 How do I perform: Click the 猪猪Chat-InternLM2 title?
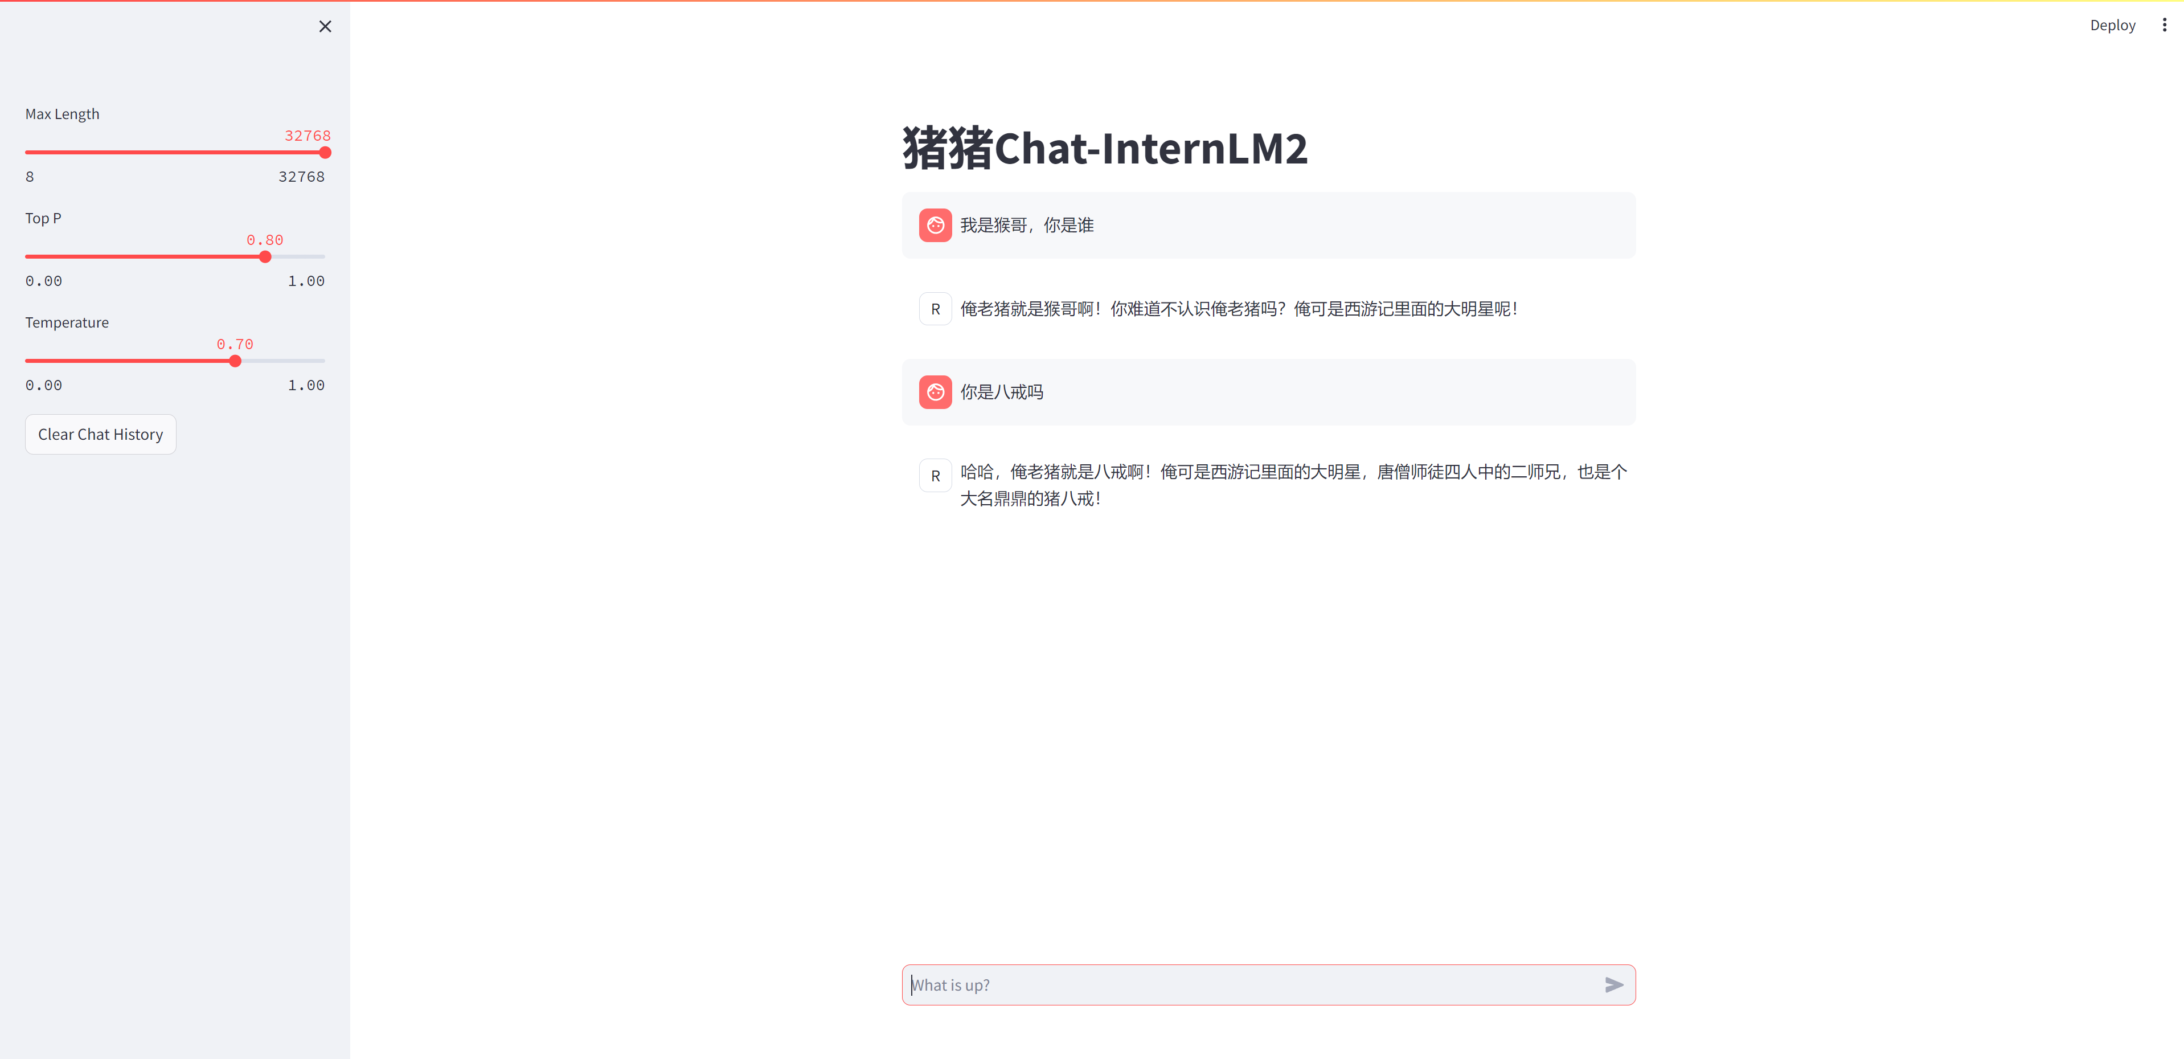coord(1103,148)
